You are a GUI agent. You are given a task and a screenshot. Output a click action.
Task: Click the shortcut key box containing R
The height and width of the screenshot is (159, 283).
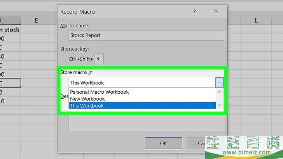pos(99,59)
